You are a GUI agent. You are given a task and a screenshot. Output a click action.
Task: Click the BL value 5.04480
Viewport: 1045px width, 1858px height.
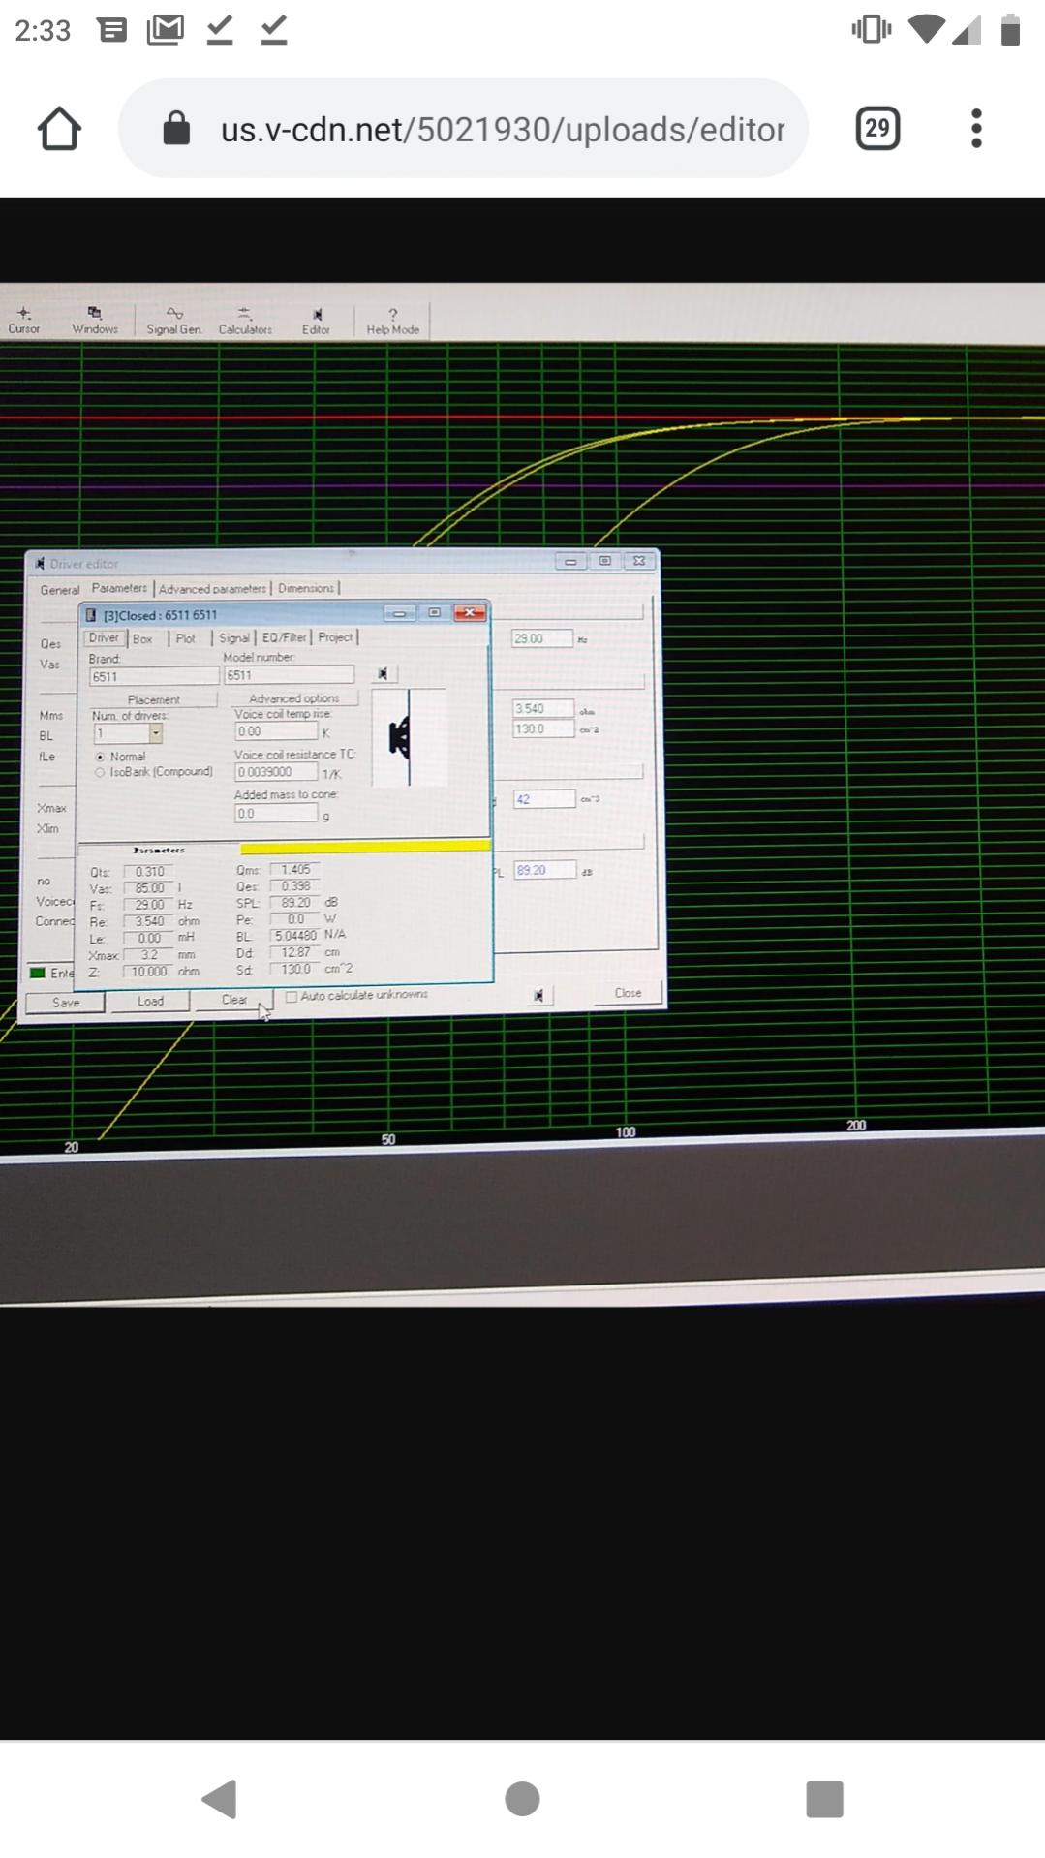pos(294,936)
